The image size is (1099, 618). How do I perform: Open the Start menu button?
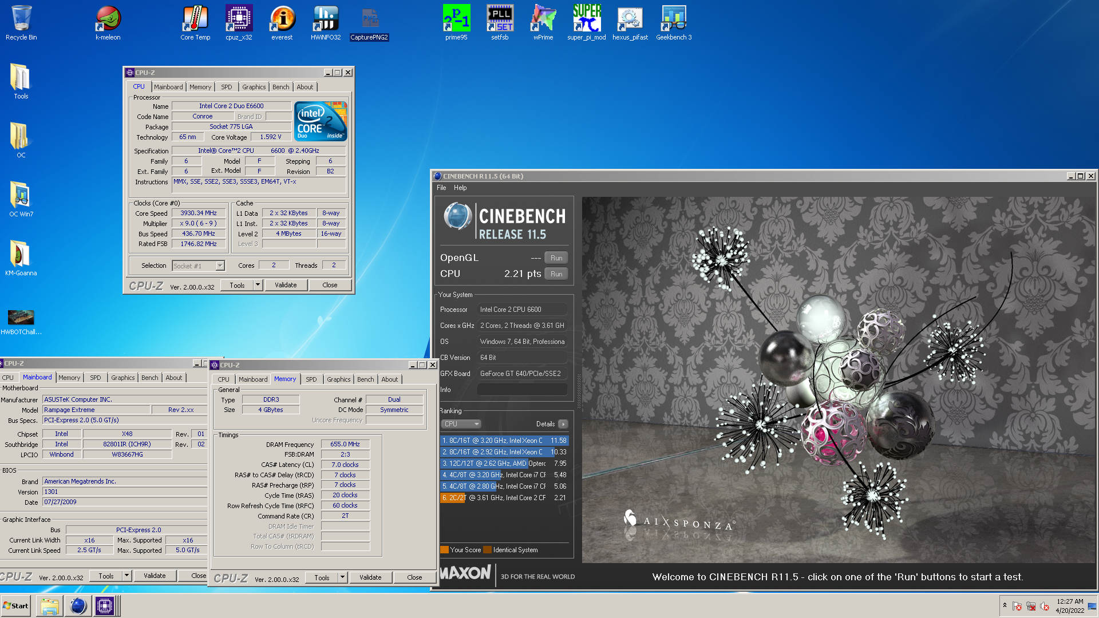(x=15, y=606)
